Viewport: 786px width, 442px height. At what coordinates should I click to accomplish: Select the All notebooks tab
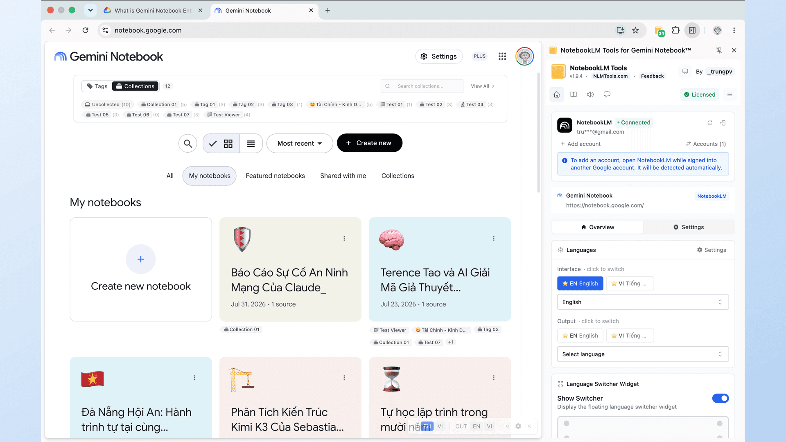pyautogui.click(x=170, y=176)
